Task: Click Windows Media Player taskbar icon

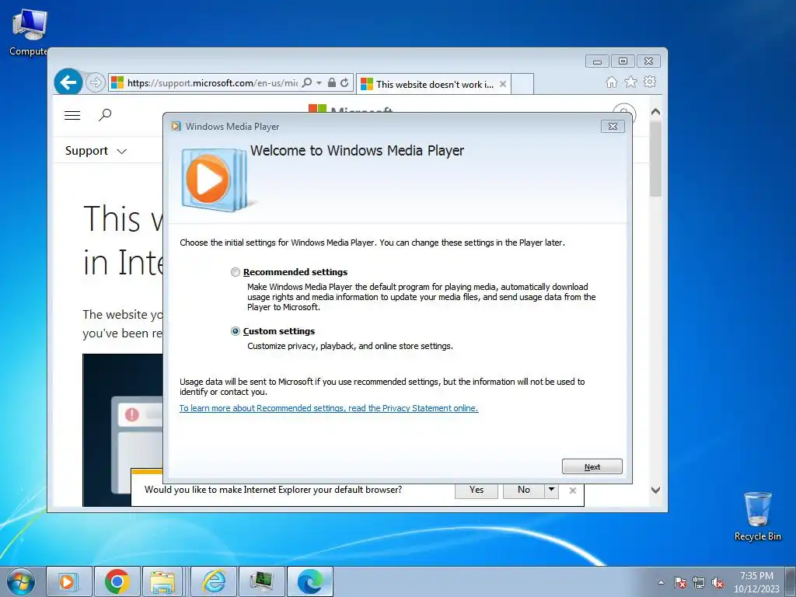Action: [x=68, y=581]
